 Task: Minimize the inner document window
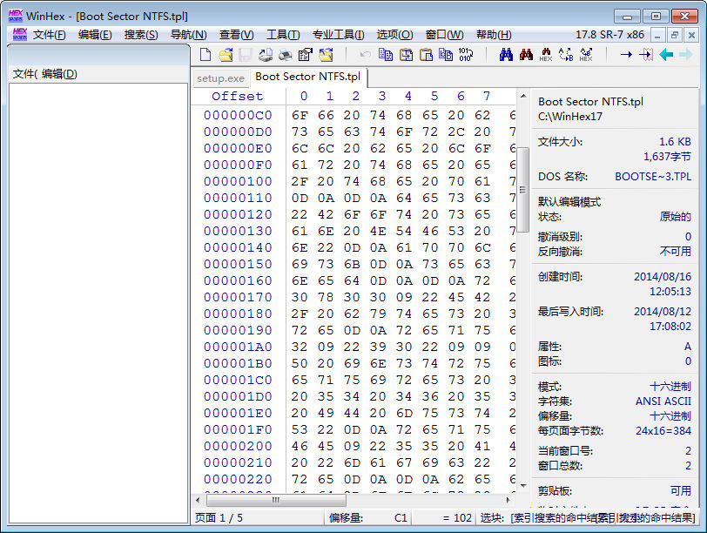pos(658,35)
